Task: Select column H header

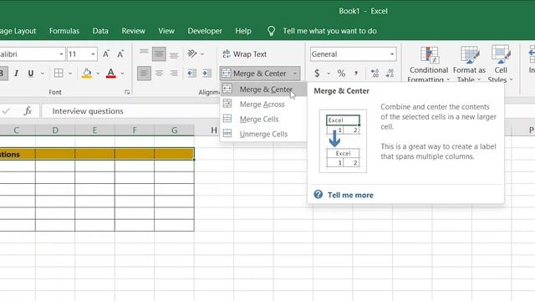Action: [214, 130]
